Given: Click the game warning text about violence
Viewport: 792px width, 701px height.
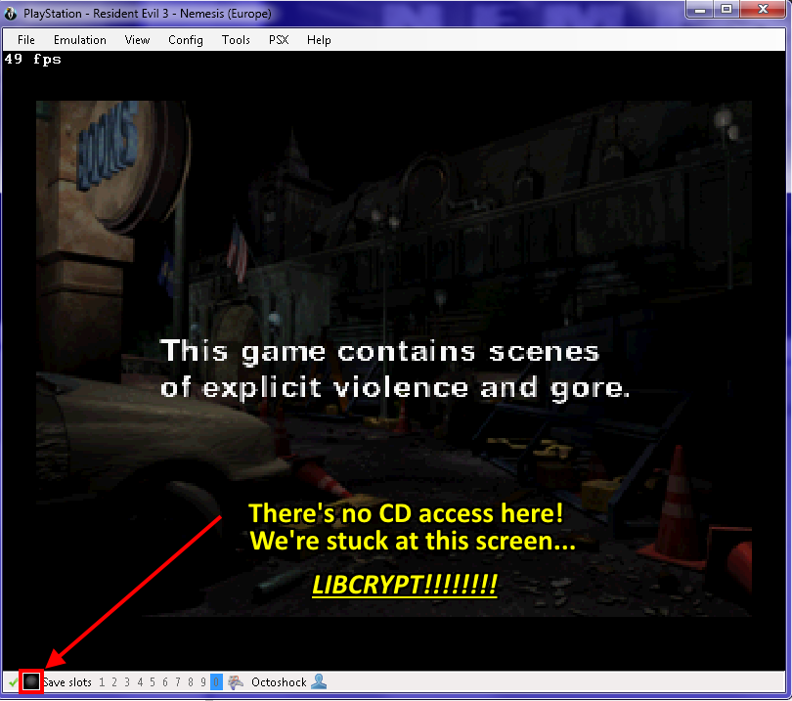Looking at the screenshot, I should pyautogui.click(x=394, y=370).
